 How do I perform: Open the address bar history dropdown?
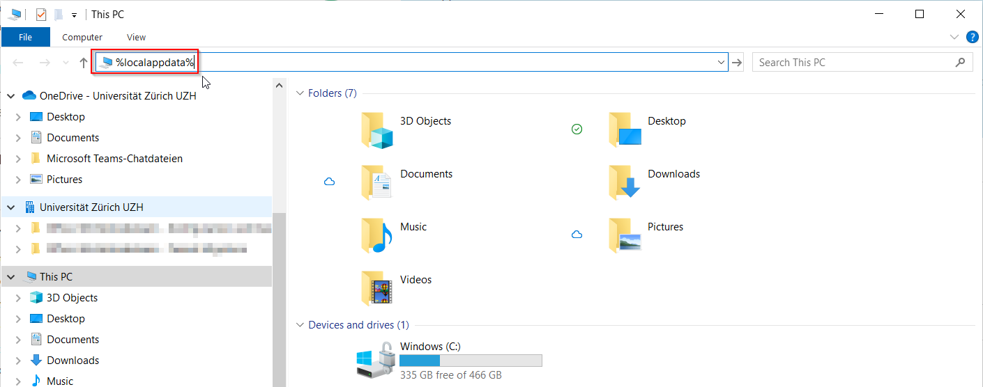pyautogui.click(x=721, y=63)
